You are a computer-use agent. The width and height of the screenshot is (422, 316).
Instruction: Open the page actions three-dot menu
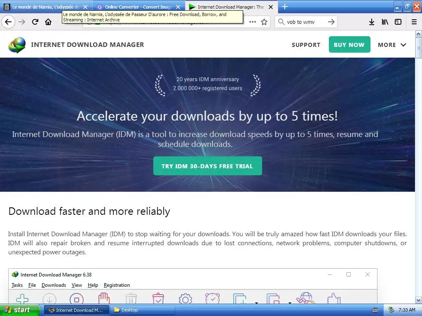pos(253,22)
